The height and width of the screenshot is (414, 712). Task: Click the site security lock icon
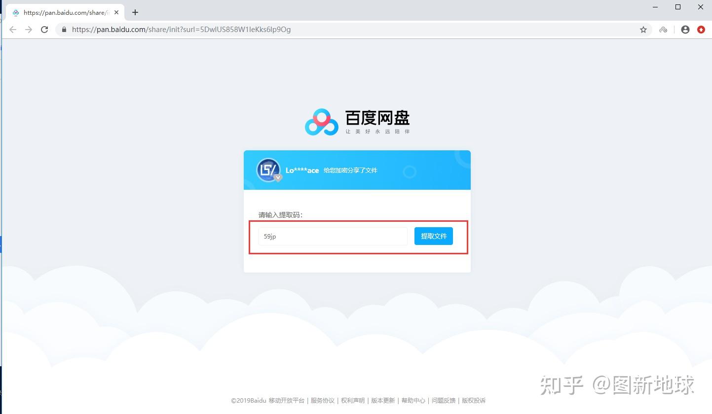[64, 30]
